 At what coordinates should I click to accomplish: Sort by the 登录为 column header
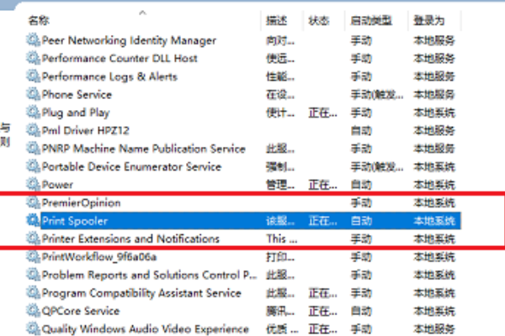tap(427, 18)
